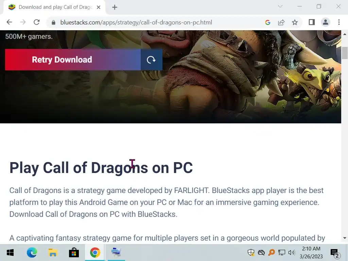This screenshot has width=348, height=261.
Task: Click the Play Call of Dragons on PC heading
Action: click(x=101, y=168)
